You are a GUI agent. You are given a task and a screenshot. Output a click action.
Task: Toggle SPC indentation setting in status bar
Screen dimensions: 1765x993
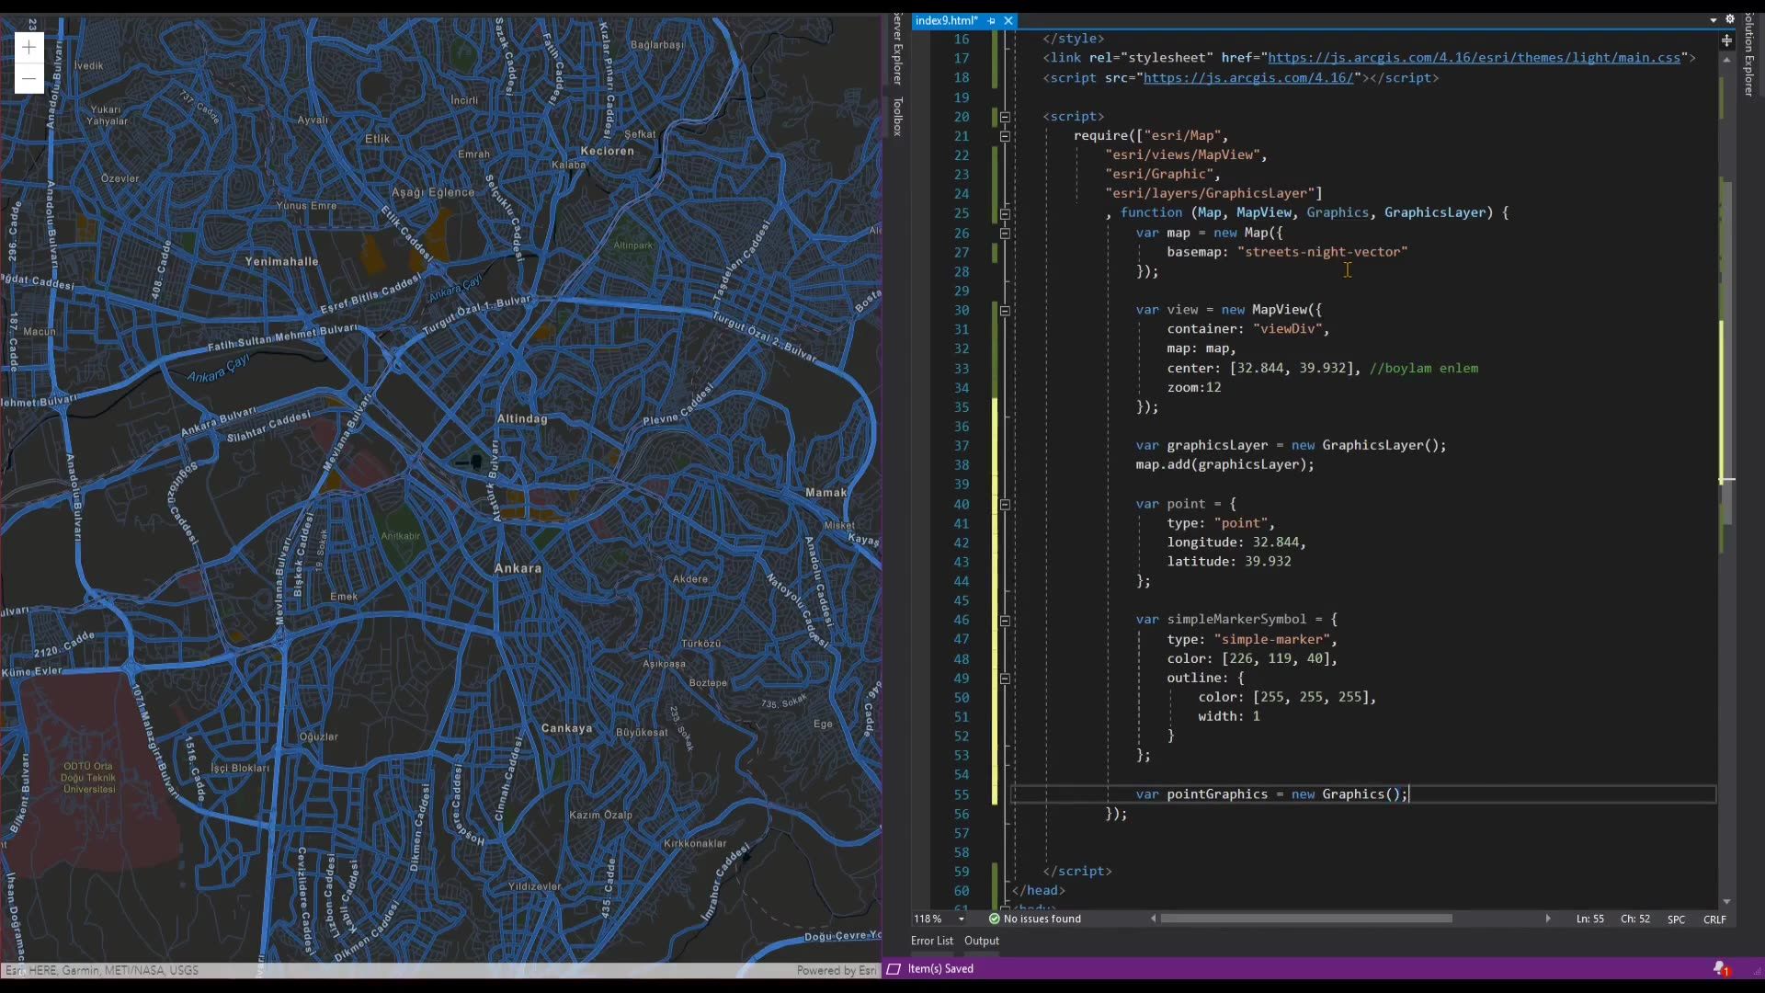pyautogui.click(x=1676, y=919)
